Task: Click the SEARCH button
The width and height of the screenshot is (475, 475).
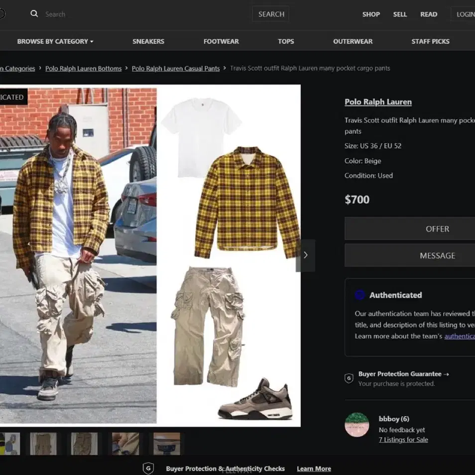Action: [x=271, y=14]
